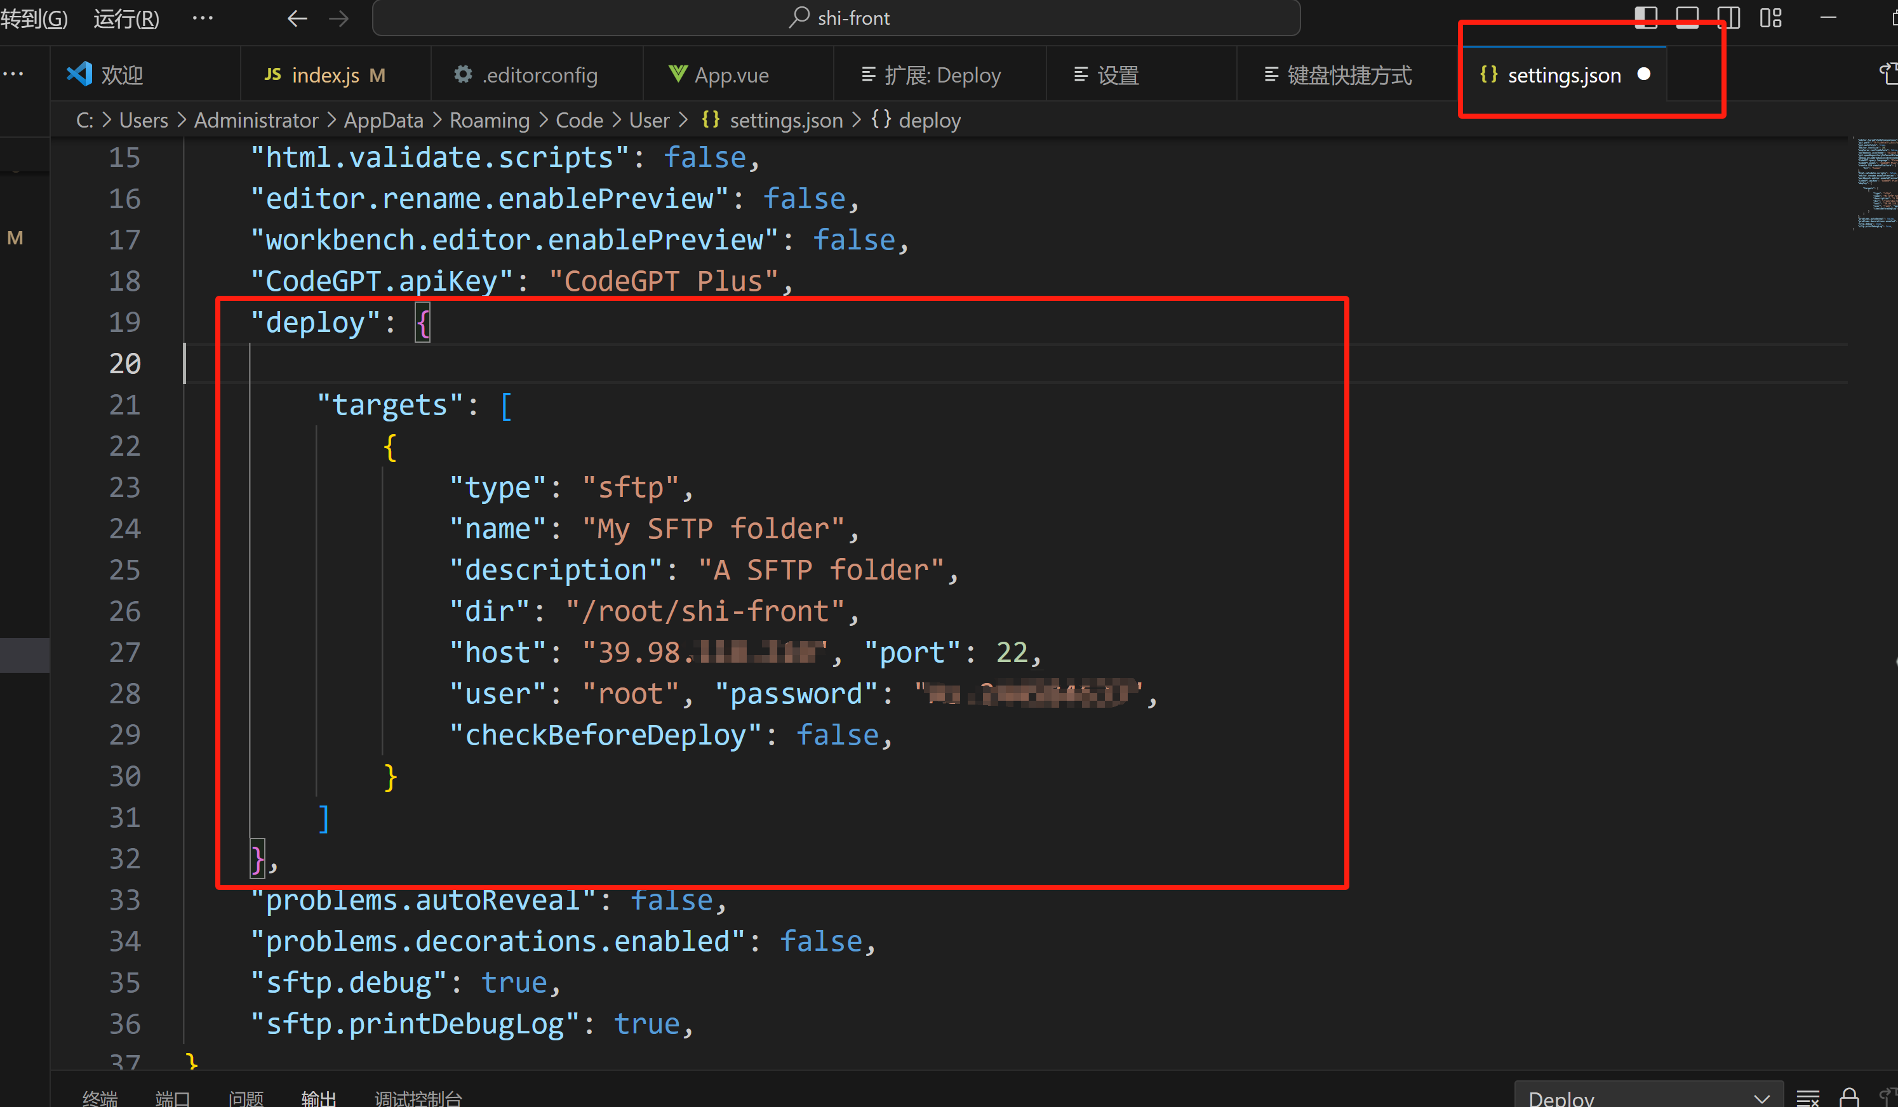Screen dimensions: 1898x1107
Task: Click the deploy breadcrumb segment
Action: coord(930,121)
